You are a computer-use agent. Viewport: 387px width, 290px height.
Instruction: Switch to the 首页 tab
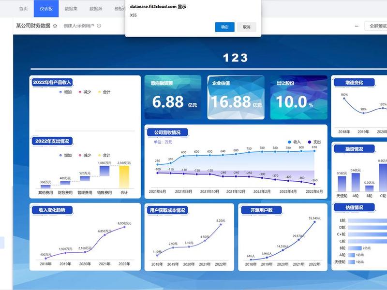click(x=23, y=9)
